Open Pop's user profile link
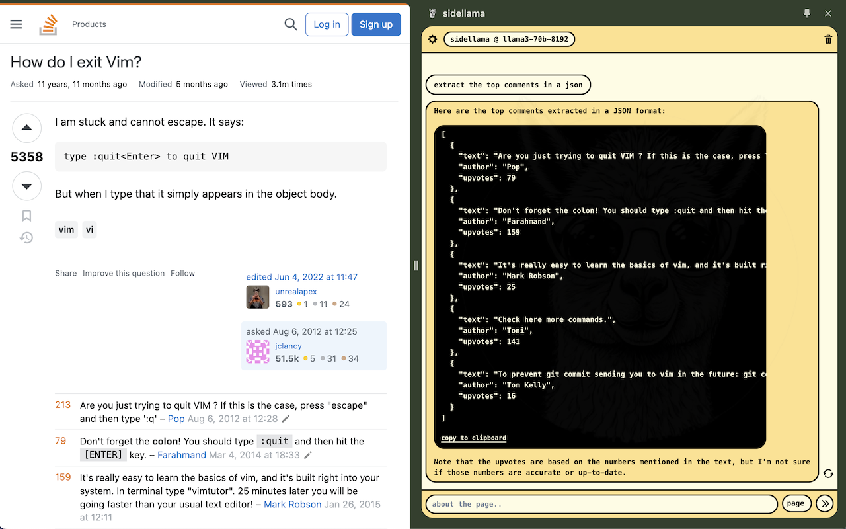The height and width of the screenshot is (529, 846). click(x=176, y=419)
